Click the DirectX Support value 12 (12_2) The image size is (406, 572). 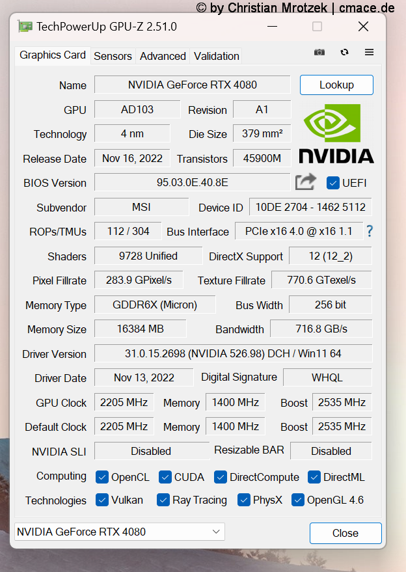click(x=331, y=256)
